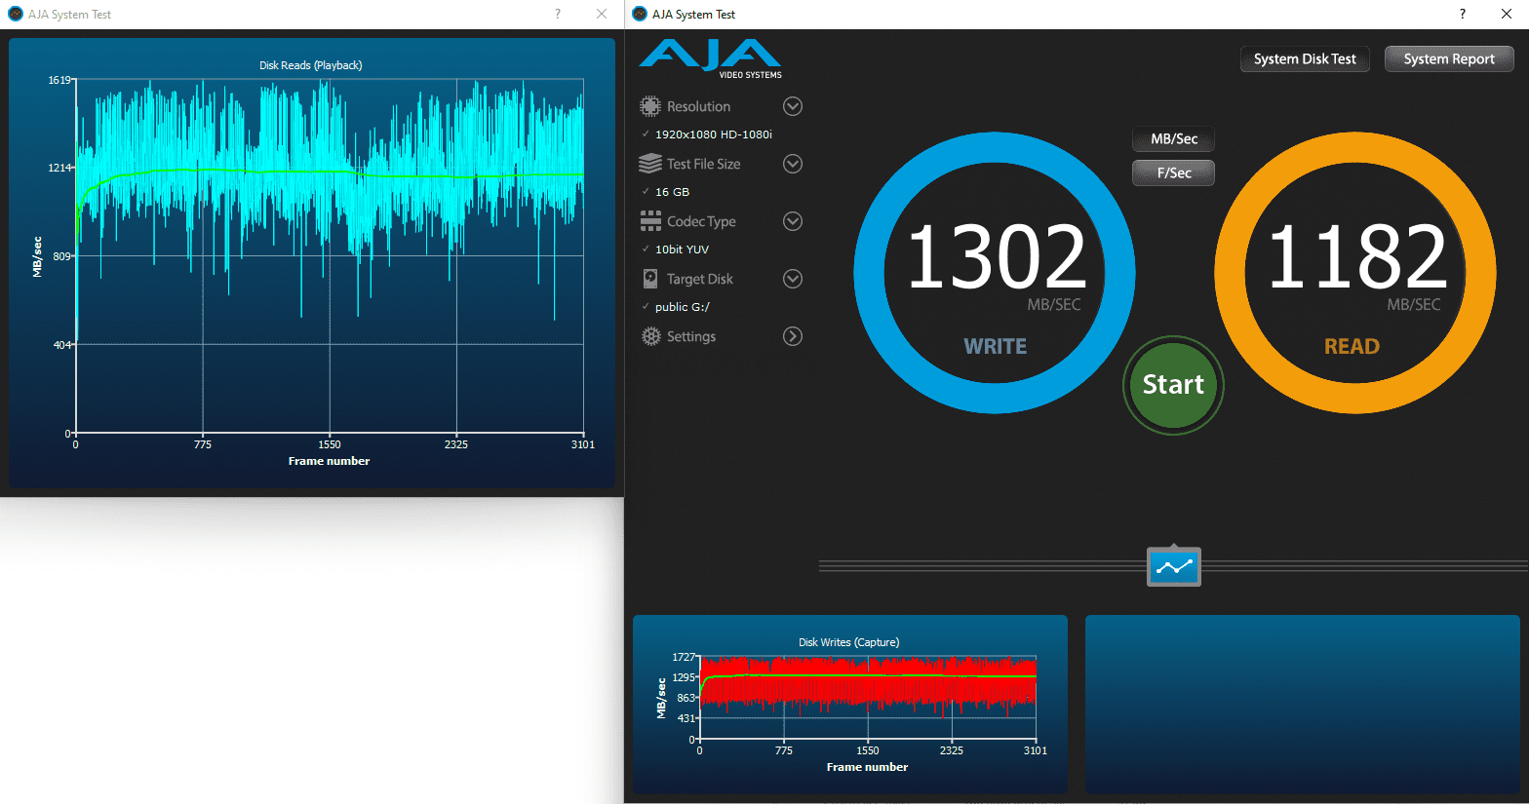Select the 16 GB file size entry
This screenshot has width=1529, height=805.
click(x=672, y=192)
